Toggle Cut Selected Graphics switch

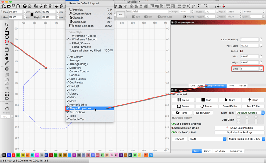(173, 124)
